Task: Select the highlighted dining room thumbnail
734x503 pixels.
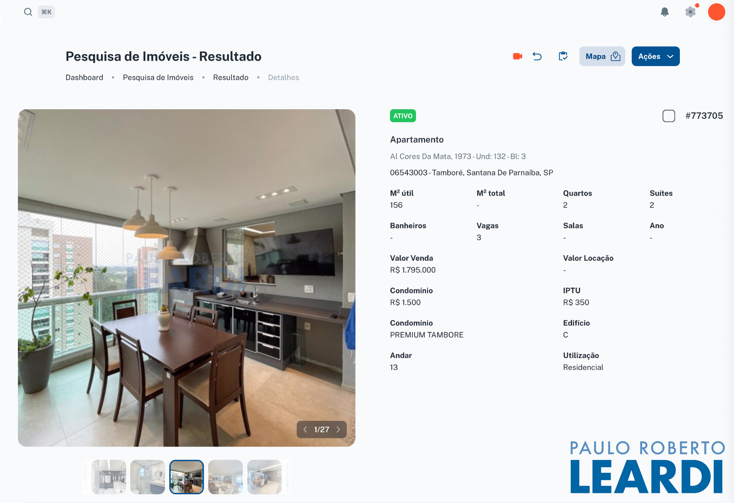Action: coord(187,477)
